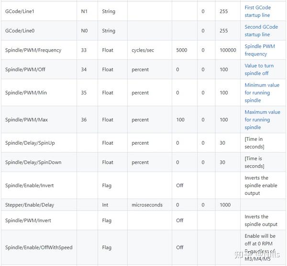Follow the 'Spindle PWM frequency' link

259,50
